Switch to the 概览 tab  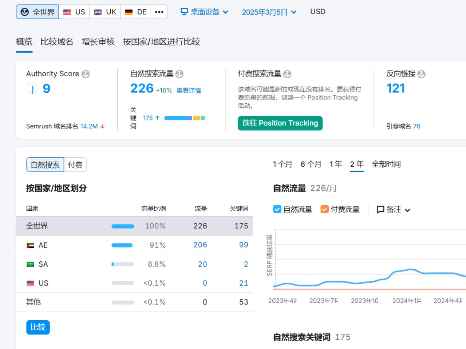(x=24, y=42)
